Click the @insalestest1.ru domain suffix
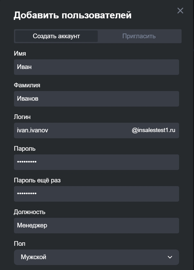The height and width of the screenshot is (270, 194). pyautogui.click(x=153, y=130)
